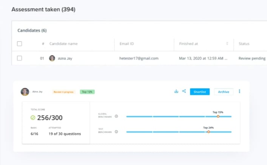Screen dimensions: 267x165
Task: Click the Global Benchmark Top 15% marker
Action: (x=218, y=116)
